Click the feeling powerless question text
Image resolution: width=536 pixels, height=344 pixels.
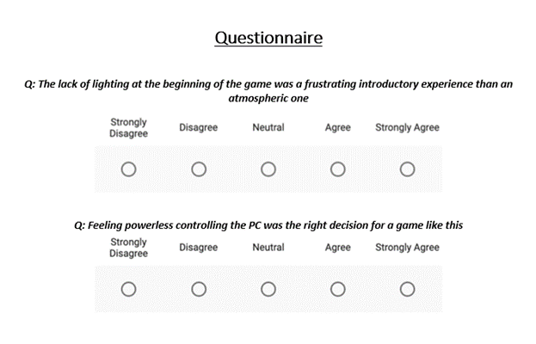click(268, 225)
